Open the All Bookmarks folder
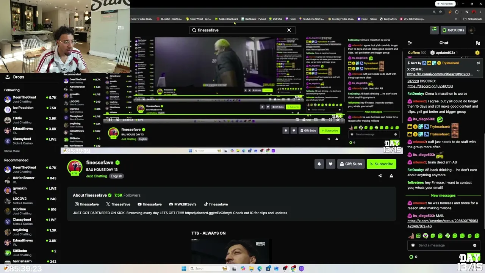Screen dimensions: 485x273 [x=473, y=19]
